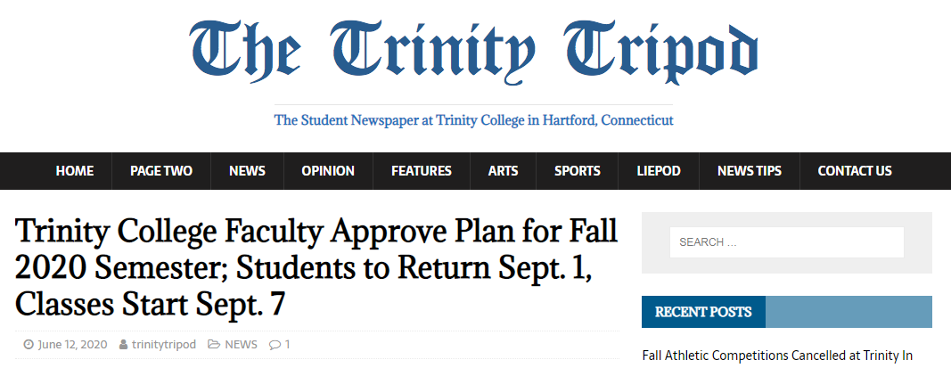This screenshot has width=951, height=368.
Task: Open the NEWS TIPS page
Action: click(x=750, y=171)
